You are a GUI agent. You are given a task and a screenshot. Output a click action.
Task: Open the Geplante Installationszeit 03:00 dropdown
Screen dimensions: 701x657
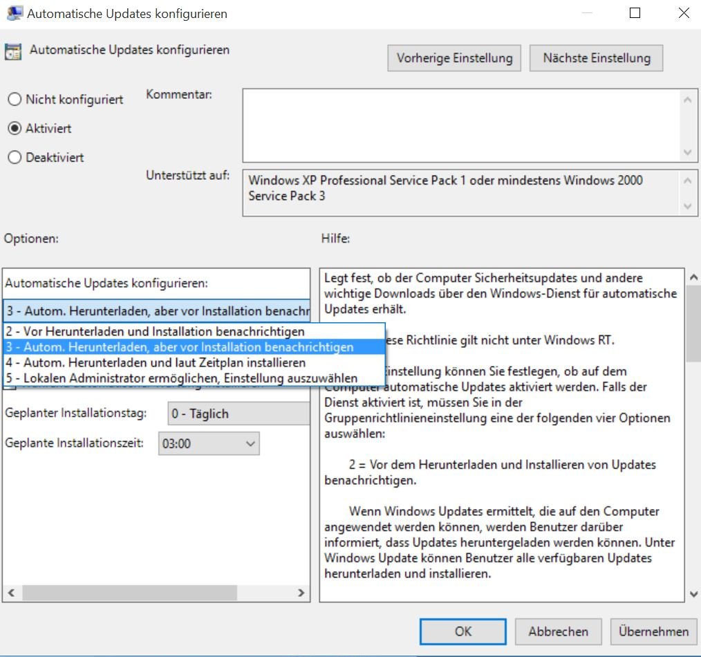point(209,444)
